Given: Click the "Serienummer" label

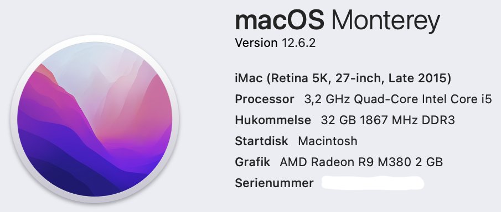Looking at the screenshot, I should pos(274,183).
